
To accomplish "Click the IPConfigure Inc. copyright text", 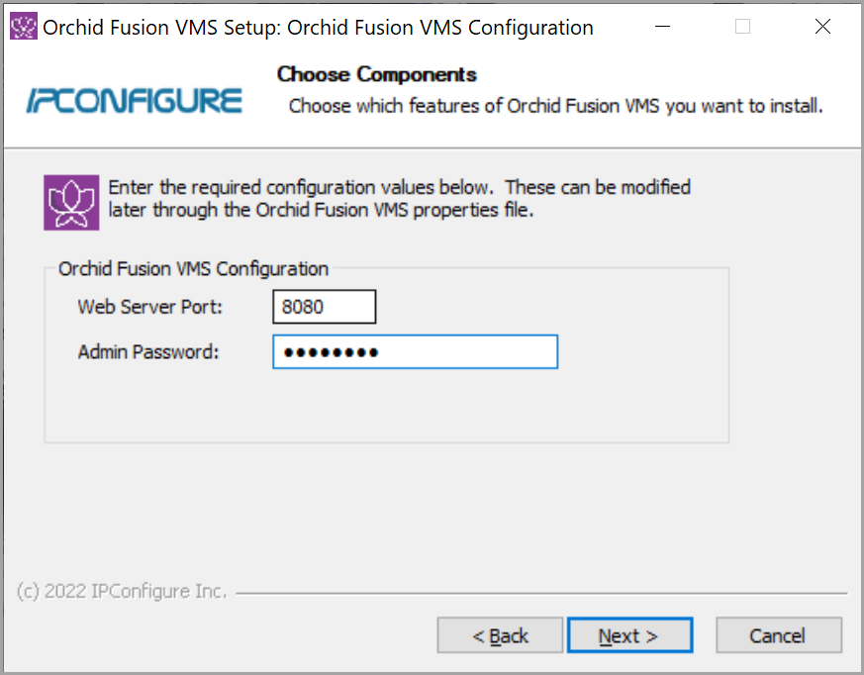I will pos(122,592).
